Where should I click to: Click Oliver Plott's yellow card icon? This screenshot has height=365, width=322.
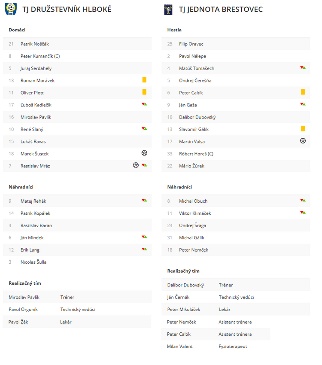(144, 92)
